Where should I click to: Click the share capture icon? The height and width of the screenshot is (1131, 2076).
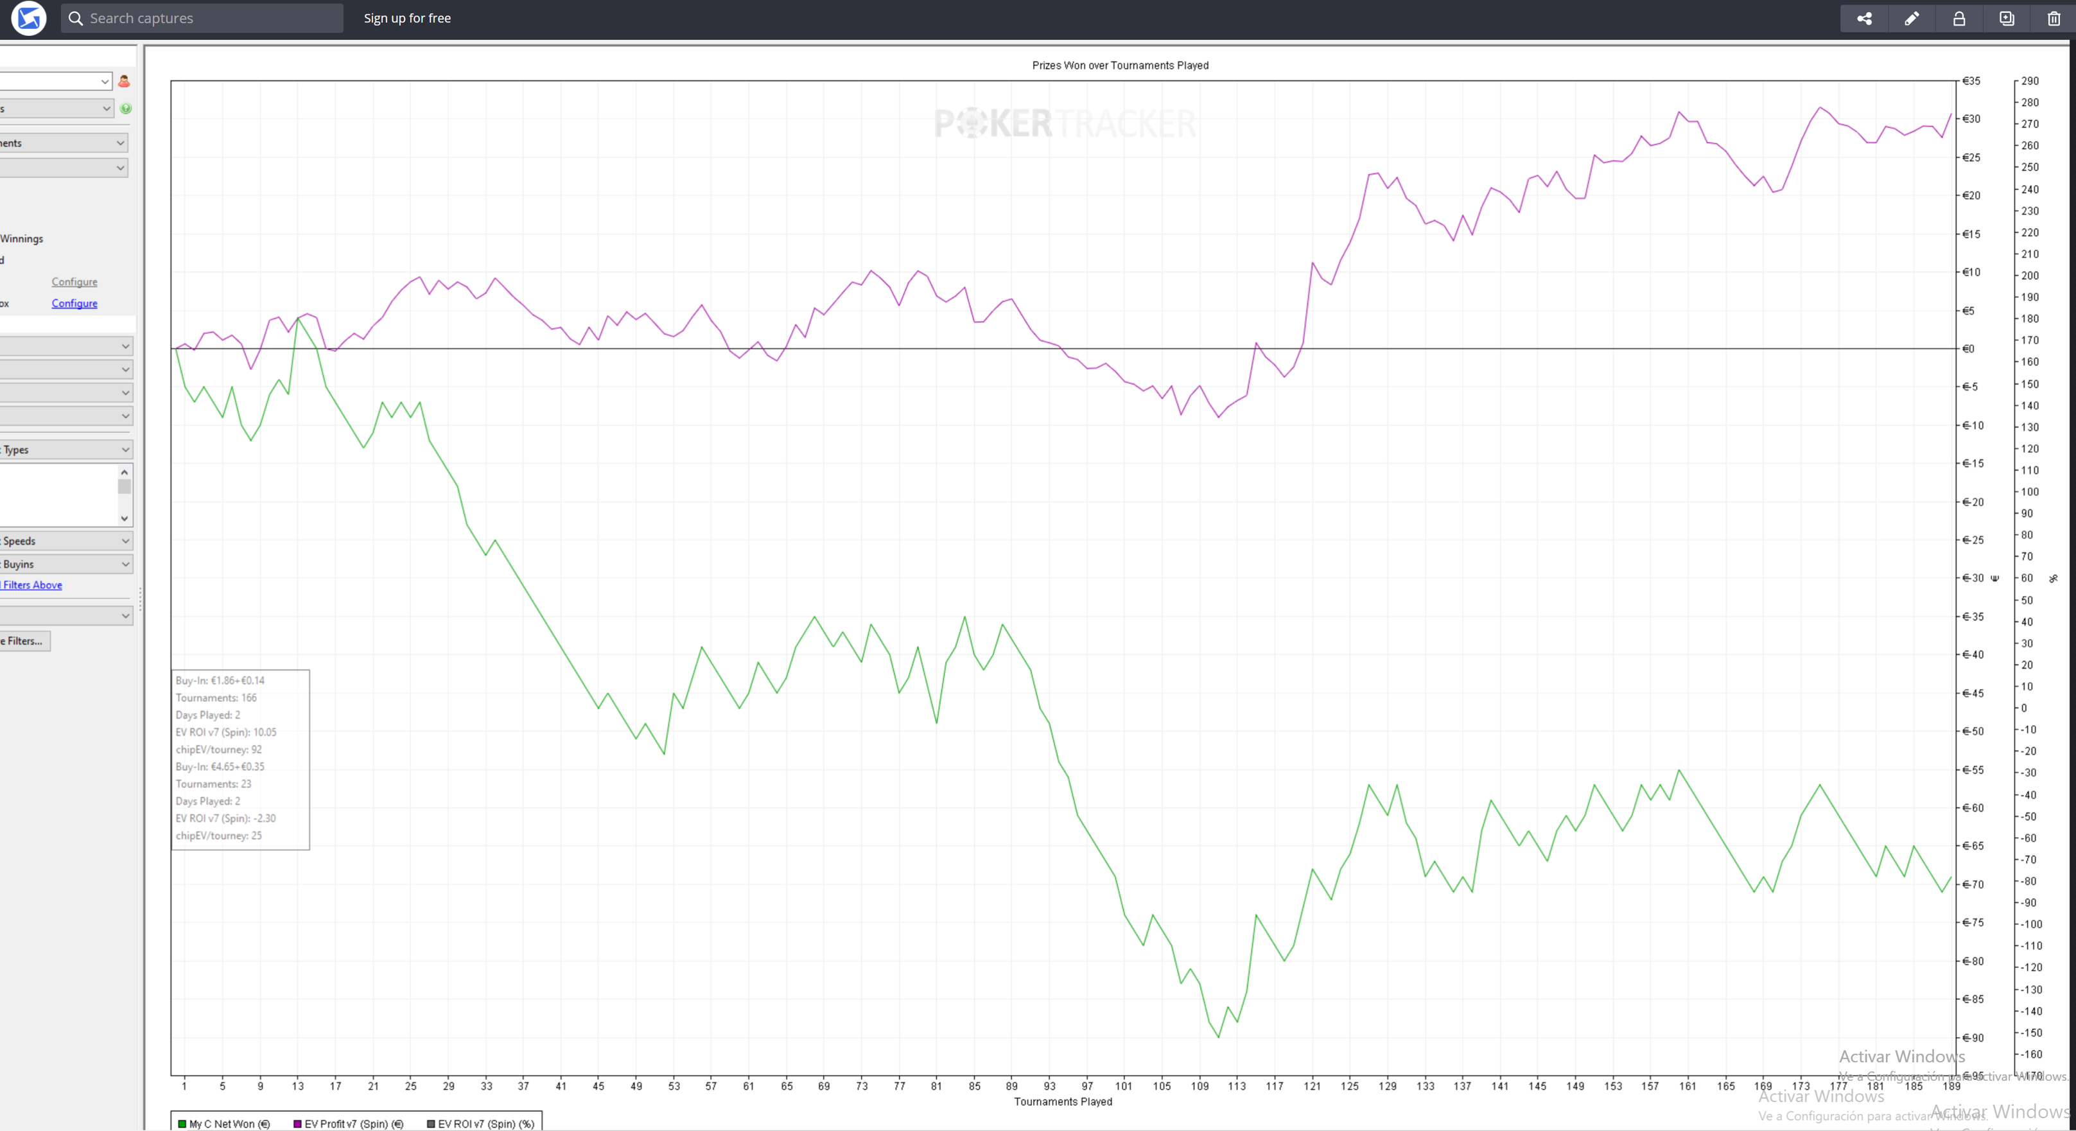click(x=1864, y=19)
